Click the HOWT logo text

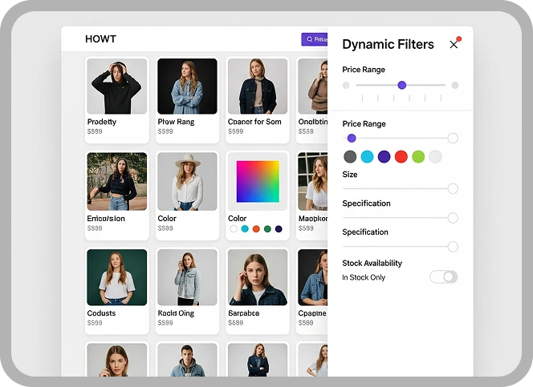(x=100, y=39)
